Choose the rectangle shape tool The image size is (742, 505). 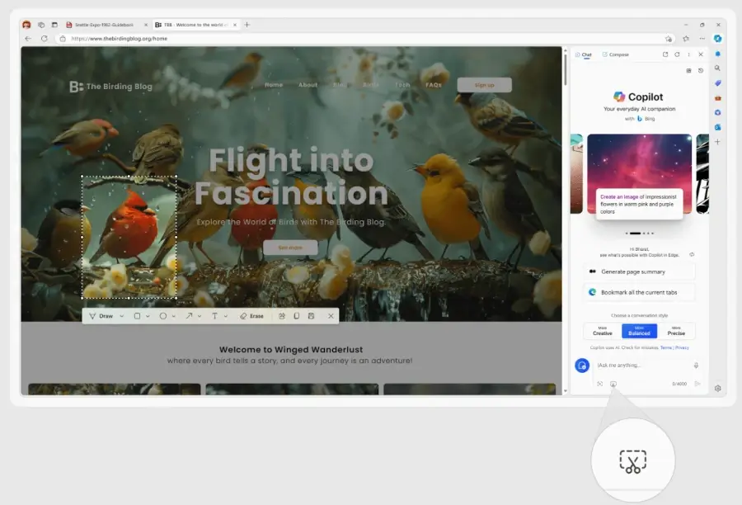(x=137, y=316)
